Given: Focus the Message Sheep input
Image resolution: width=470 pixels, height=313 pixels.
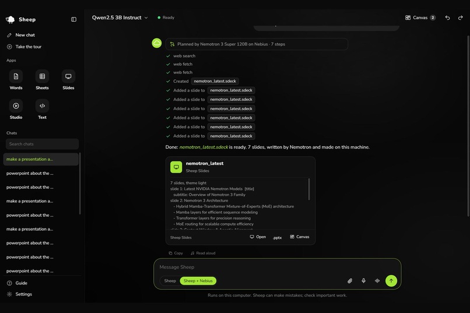Looking at the screenshot, I should point(277,267).
